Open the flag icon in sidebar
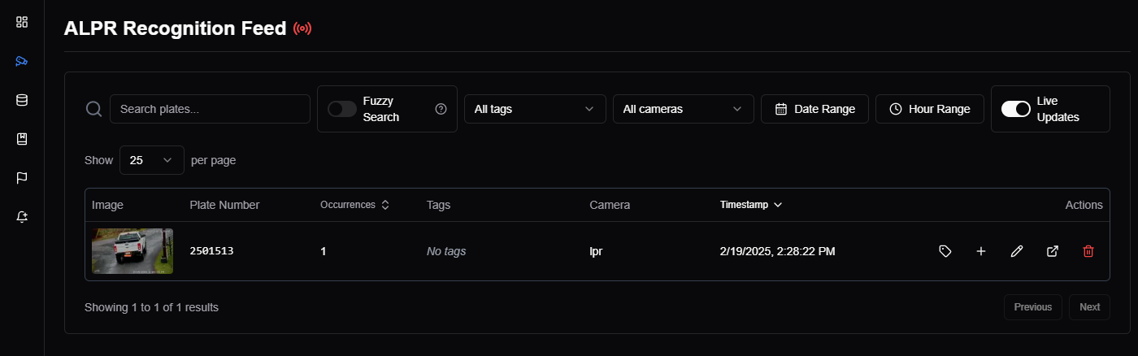 [22, 178]
